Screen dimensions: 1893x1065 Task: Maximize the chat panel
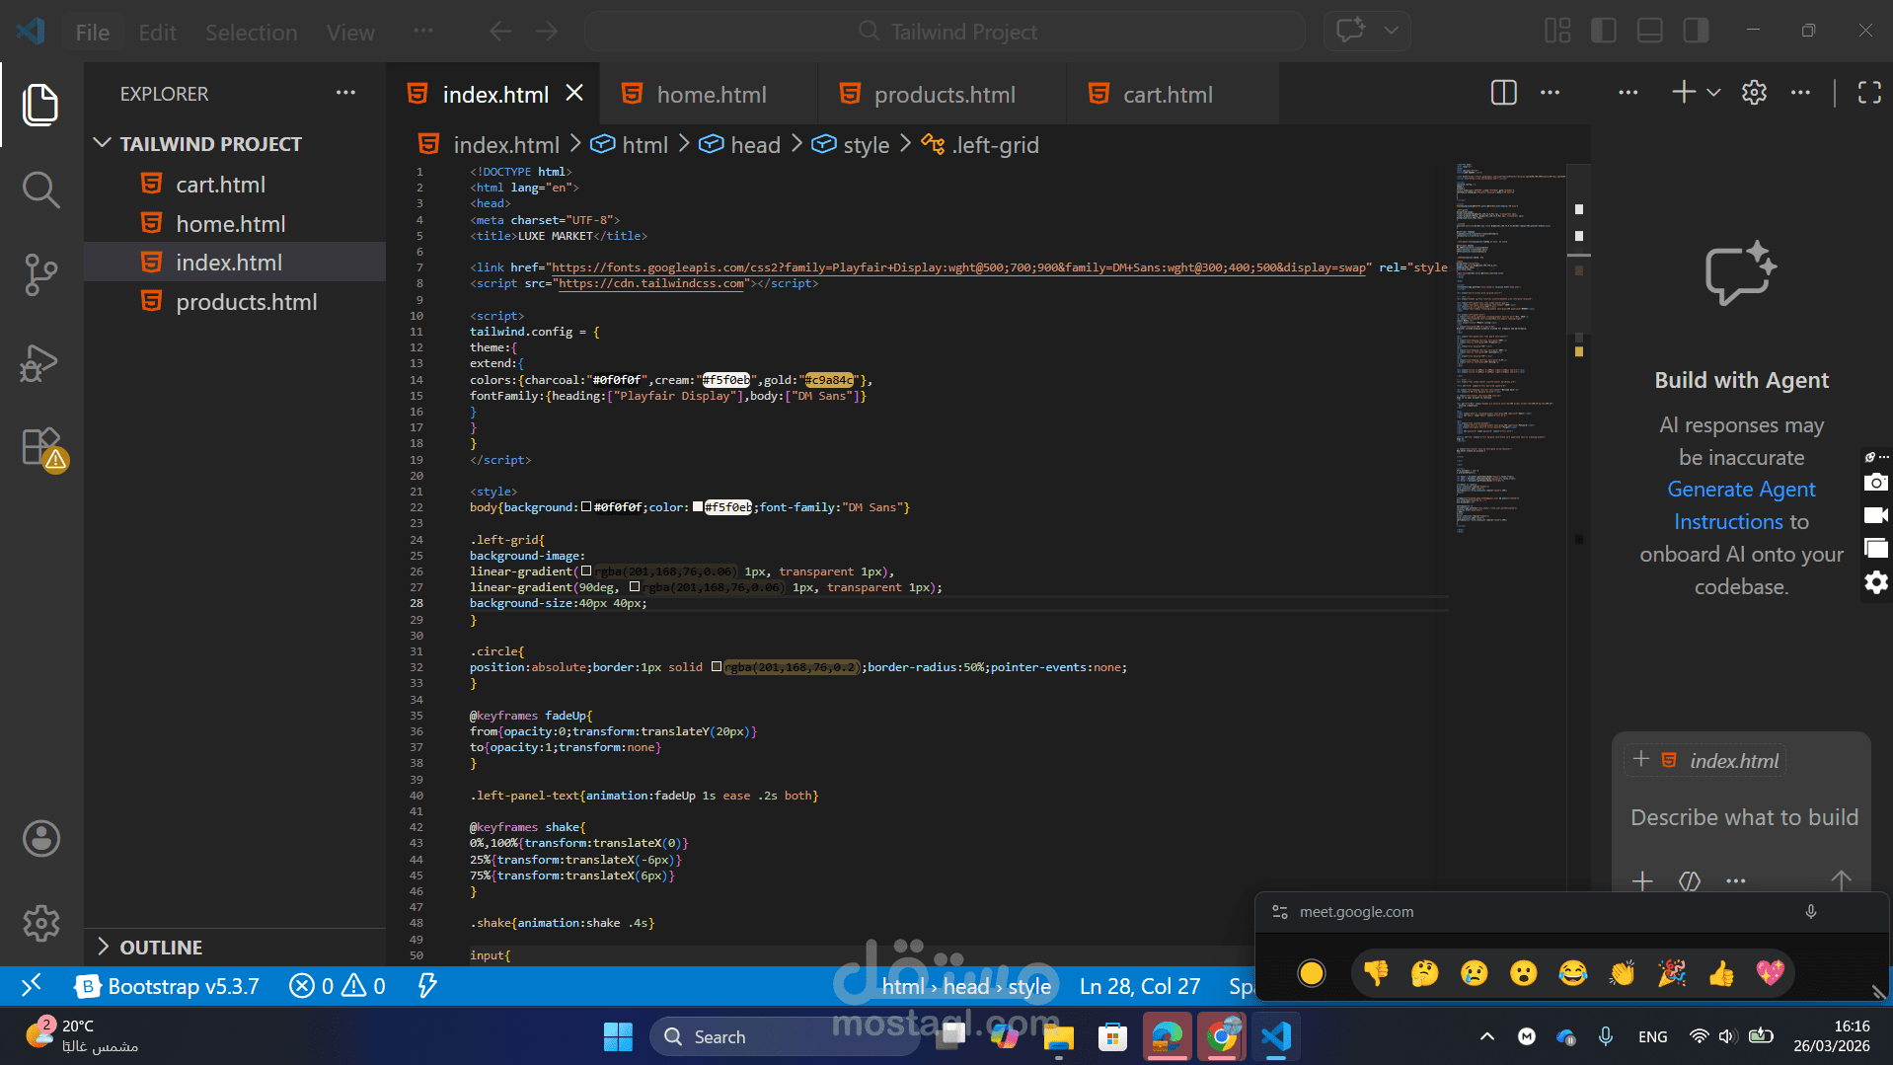[1869, 93]
